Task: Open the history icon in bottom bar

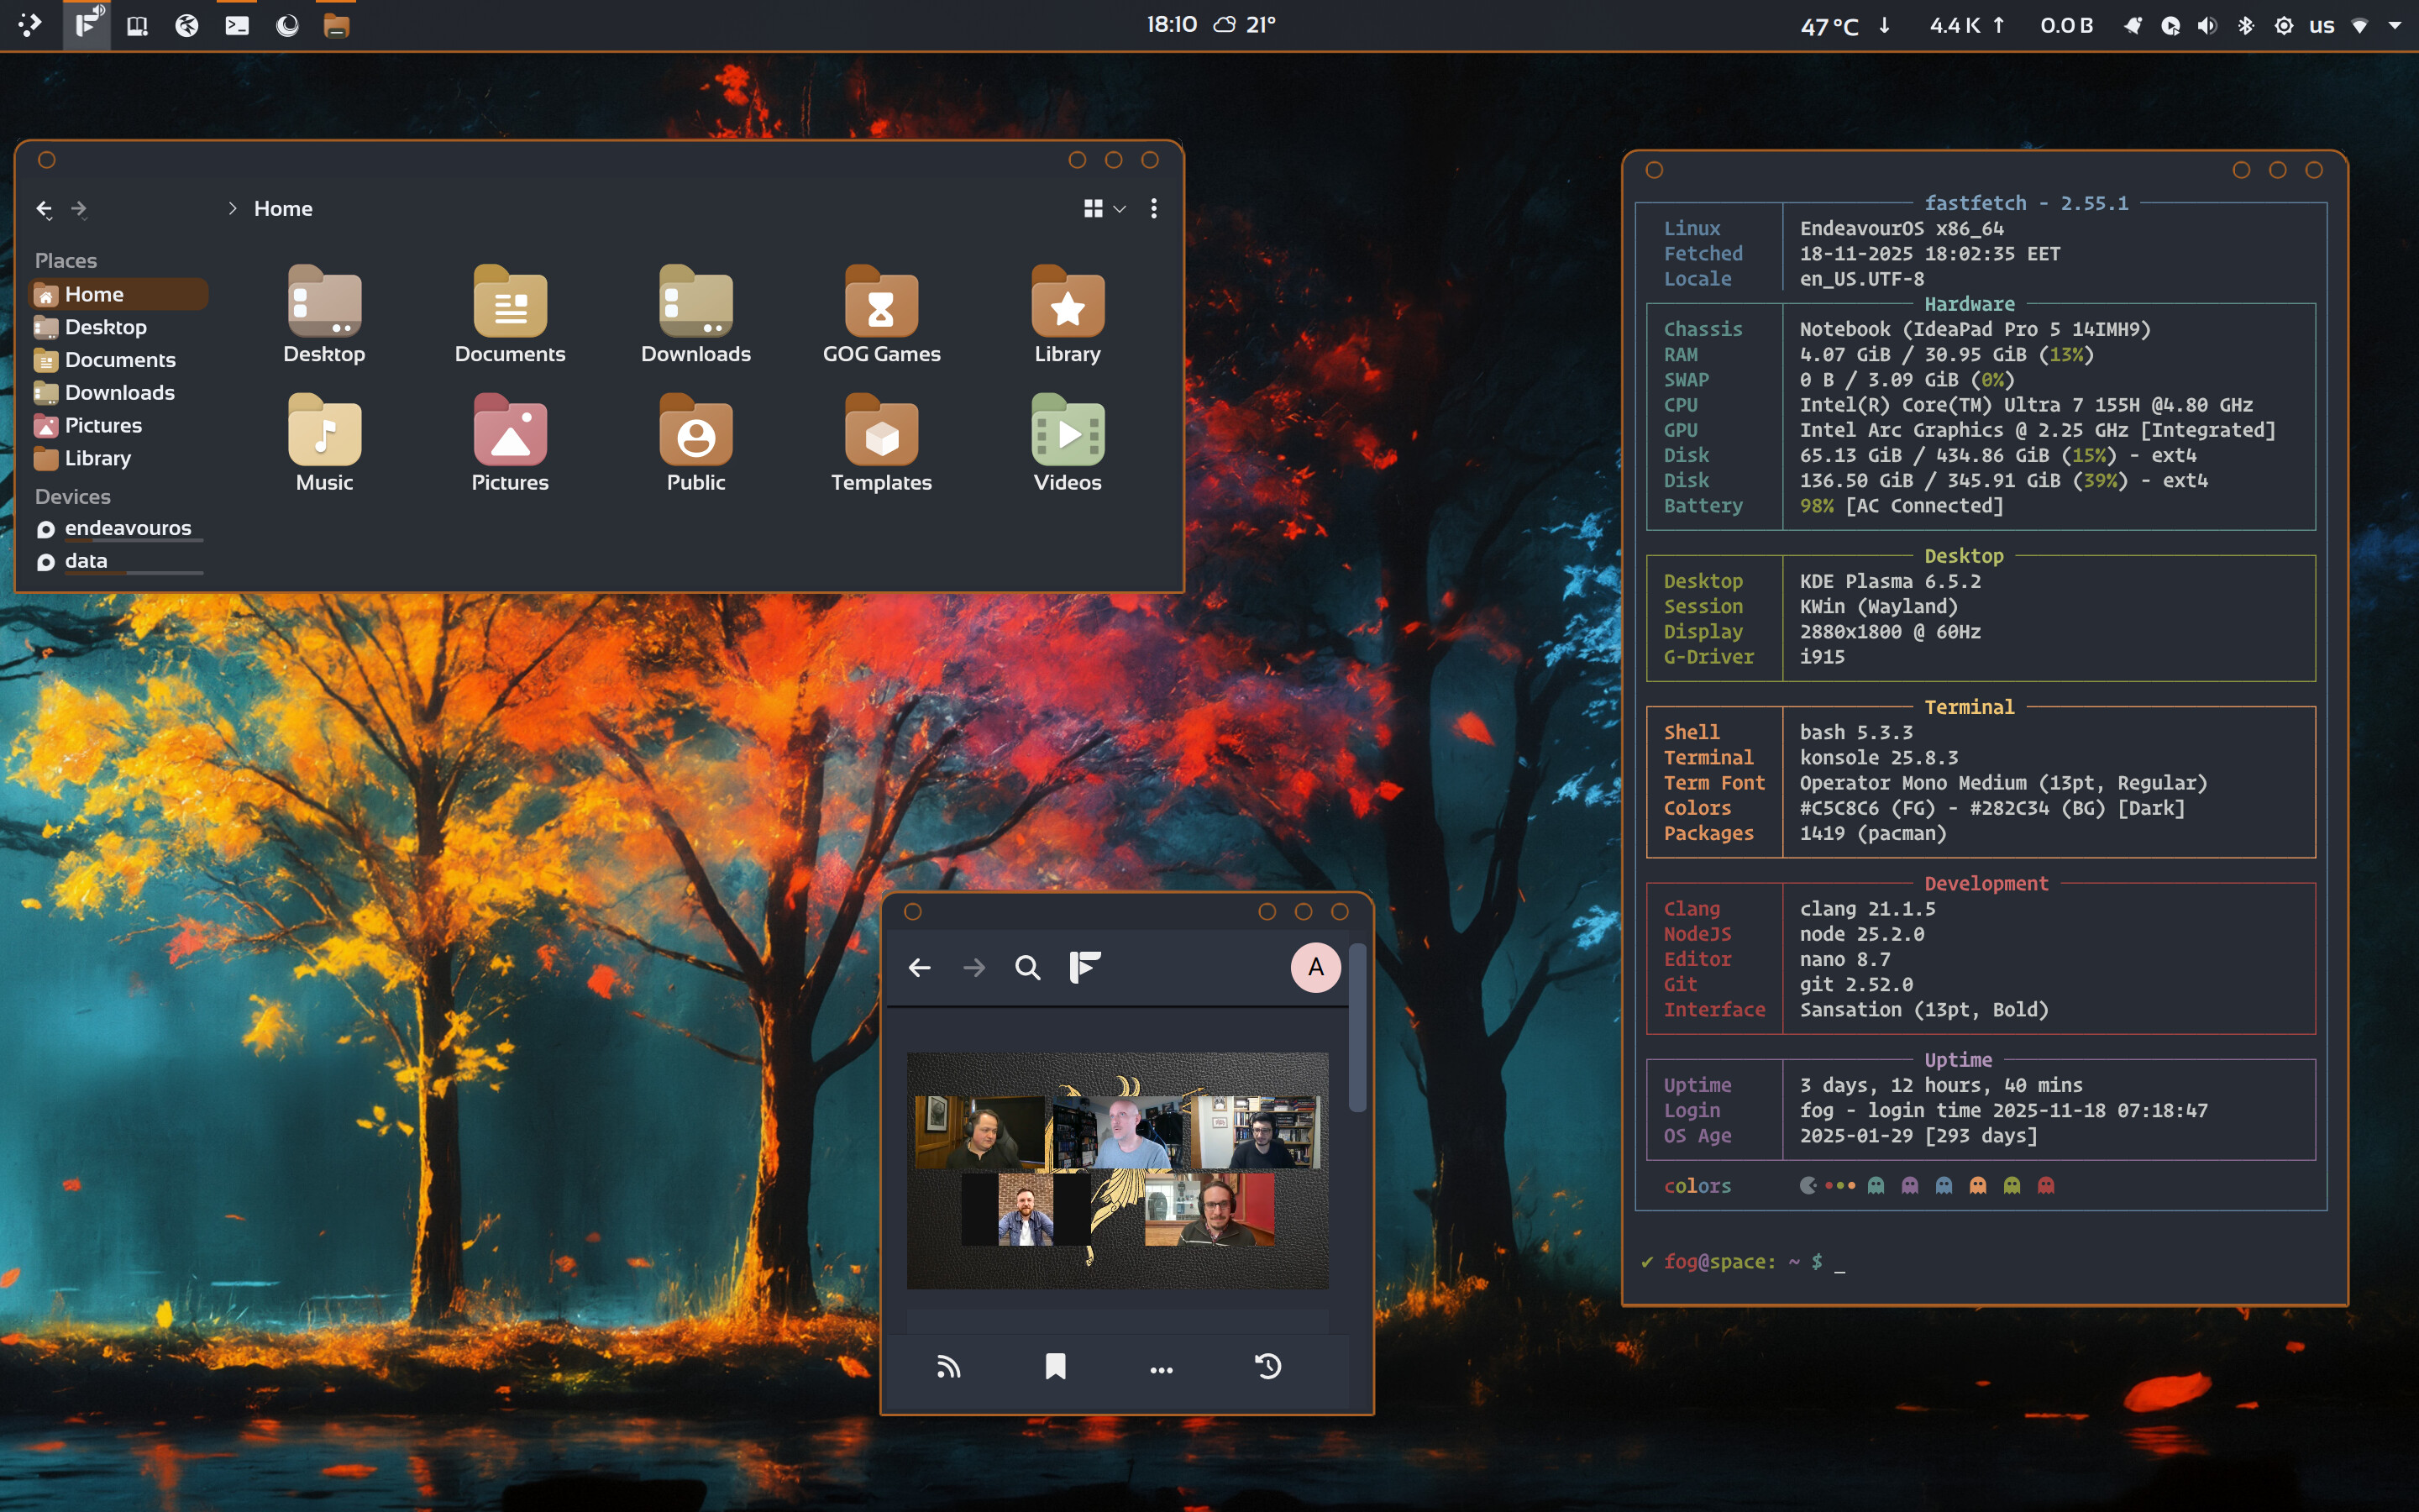Action: (1267, 1367)
